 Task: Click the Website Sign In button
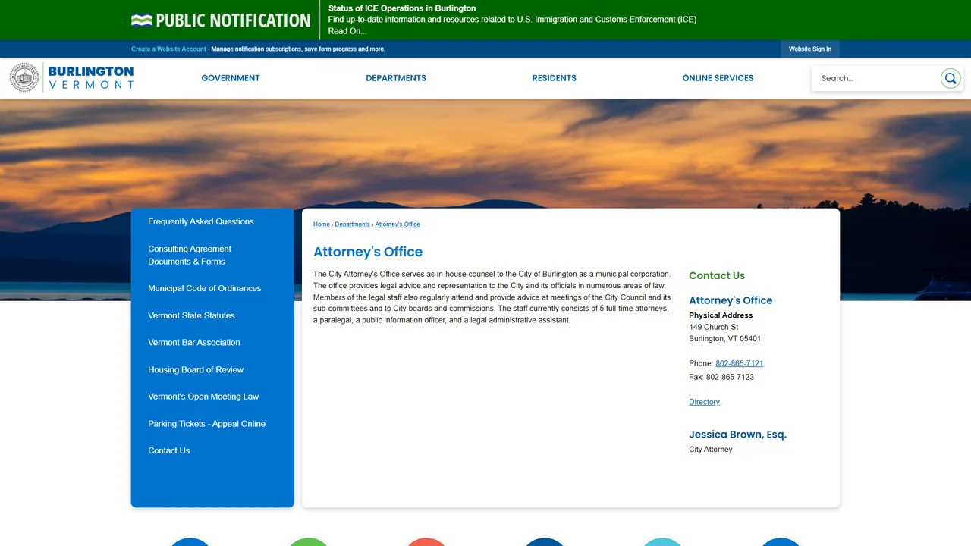pos(810,49)
